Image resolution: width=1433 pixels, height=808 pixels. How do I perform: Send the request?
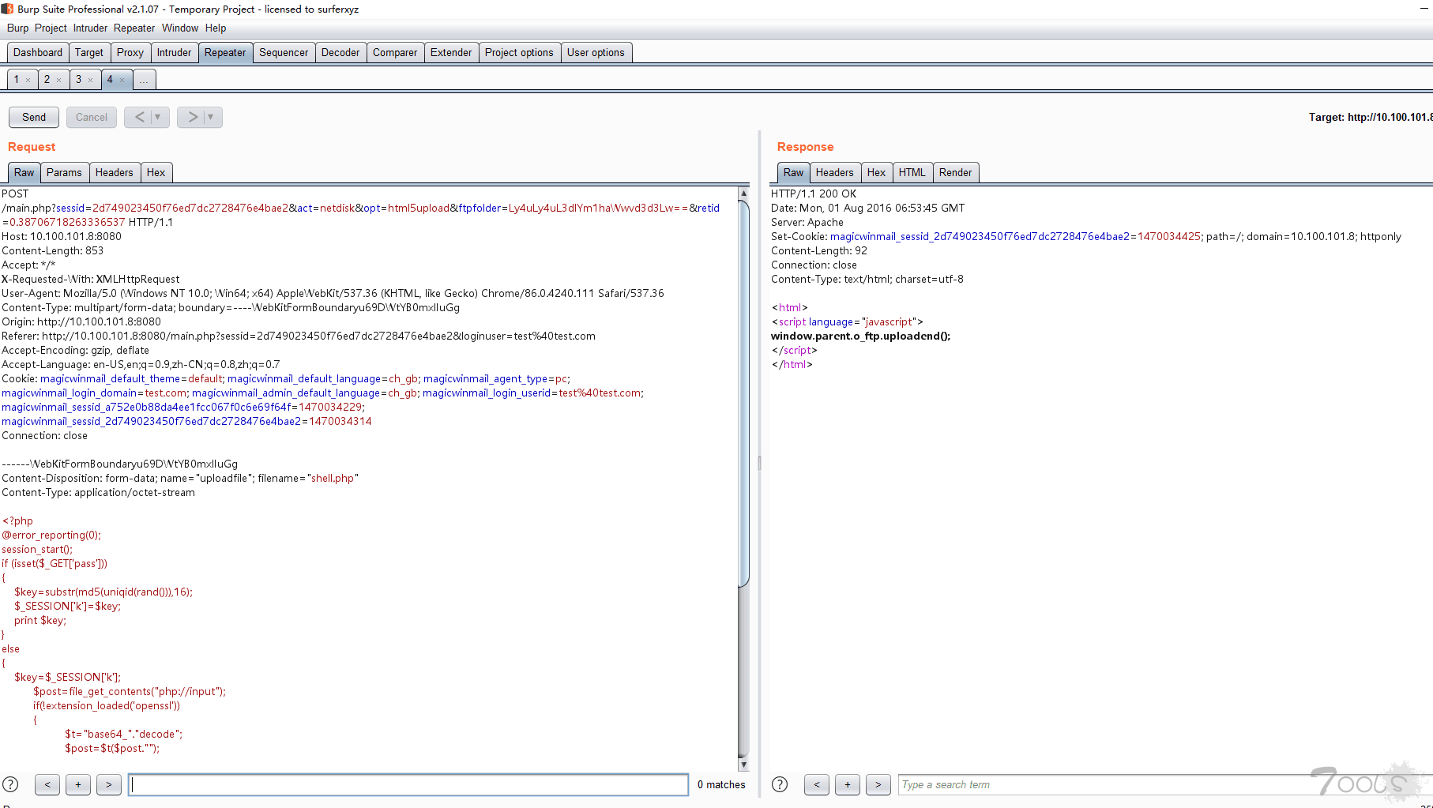(34, 117)
